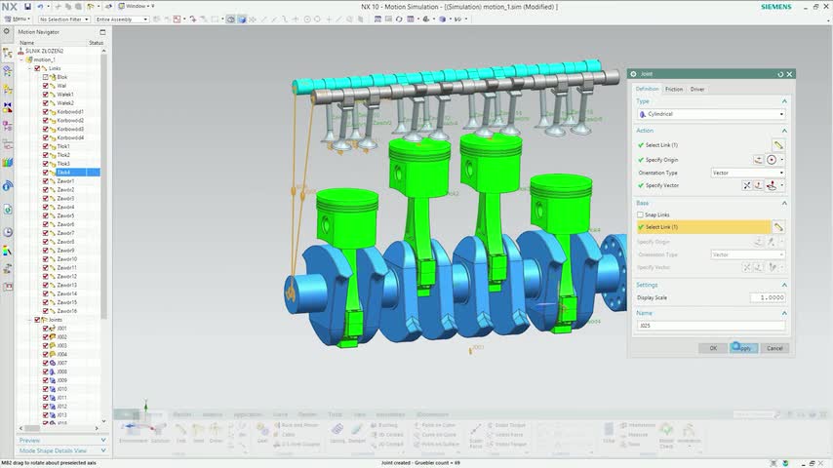The image size is (833, 468).
Task: Click the Display Scale value field
Action: coord(768,297)
